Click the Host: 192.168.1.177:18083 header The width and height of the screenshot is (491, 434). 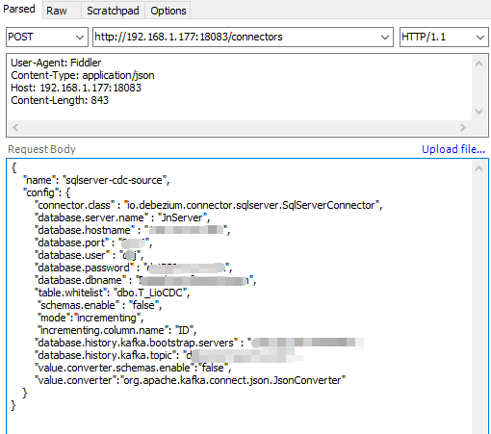pos(76,88)
